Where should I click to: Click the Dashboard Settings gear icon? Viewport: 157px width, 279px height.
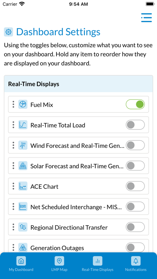click(8, 32)
